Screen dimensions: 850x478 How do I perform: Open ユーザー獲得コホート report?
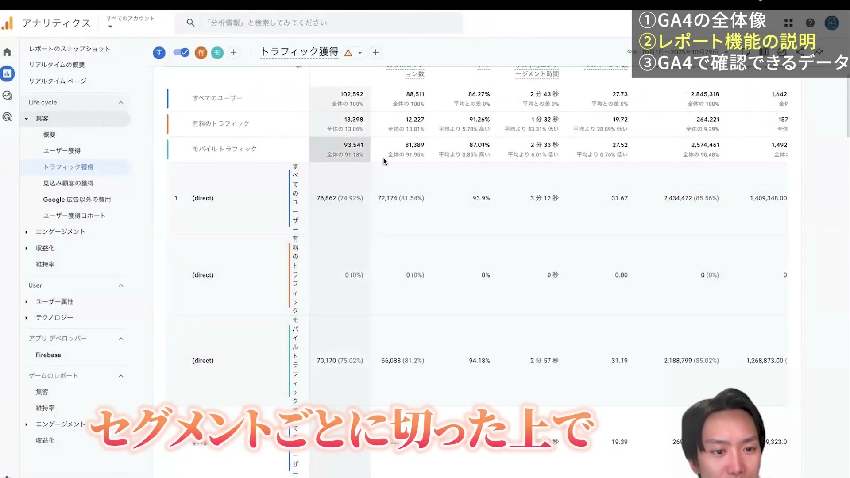(74, 216)
